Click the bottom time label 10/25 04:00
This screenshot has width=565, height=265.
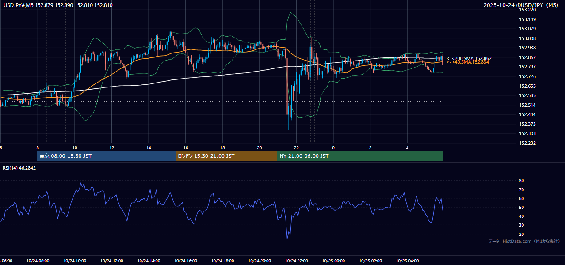click(407, 261)
